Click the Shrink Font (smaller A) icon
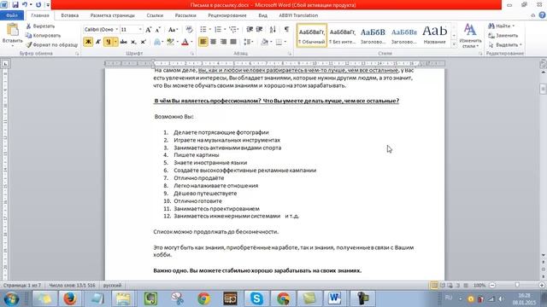This screenshot has height=307, width=547. pyautogui.click(x=157, y=30)
